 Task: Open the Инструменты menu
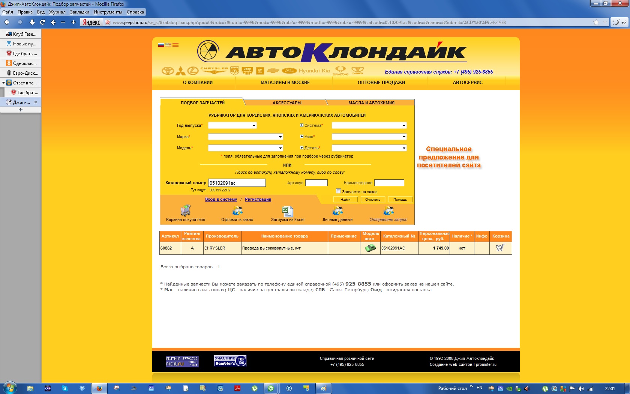tap(108, 12)
